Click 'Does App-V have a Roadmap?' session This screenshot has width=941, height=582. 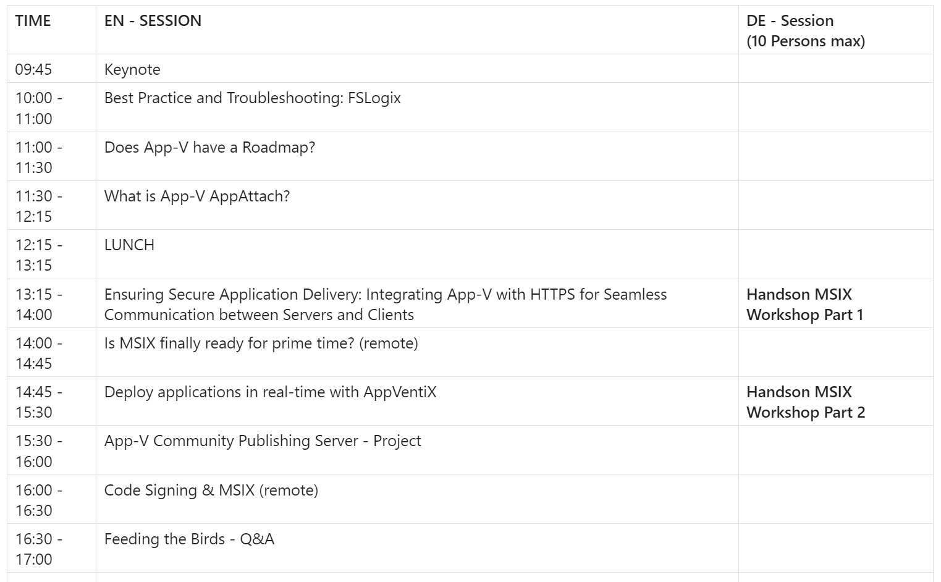(209, 147)
